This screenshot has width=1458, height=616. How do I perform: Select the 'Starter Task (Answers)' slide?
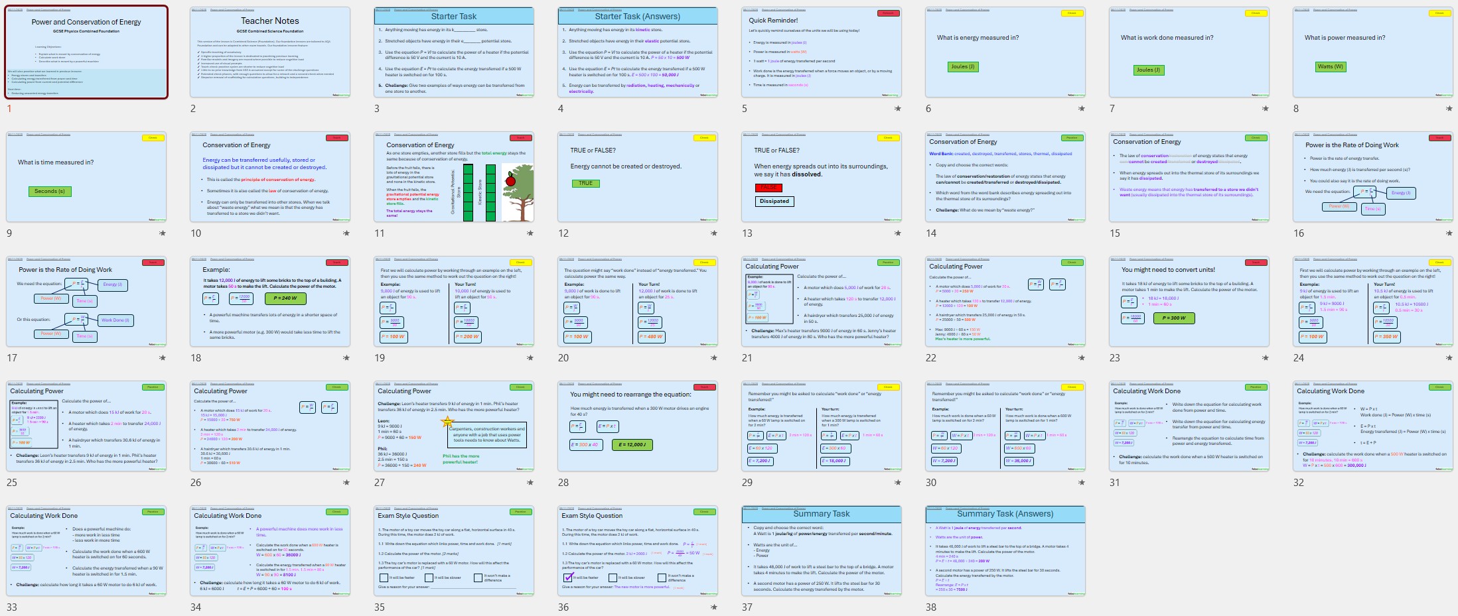pos(637,53)
